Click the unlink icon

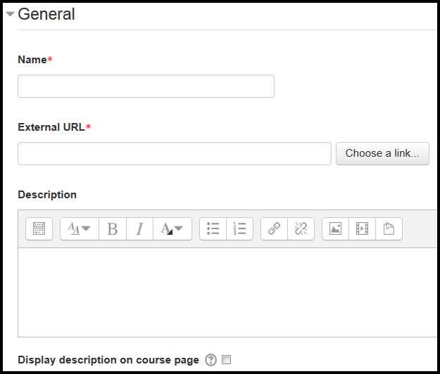(301, 228)
